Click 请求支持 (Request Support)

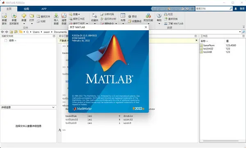(x=171, y=19)
